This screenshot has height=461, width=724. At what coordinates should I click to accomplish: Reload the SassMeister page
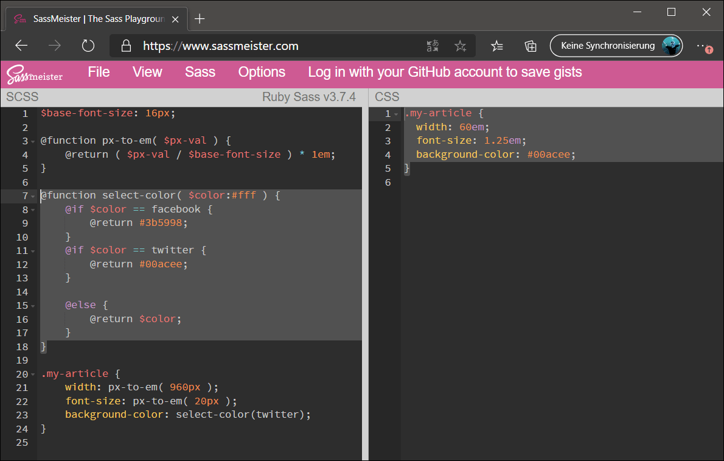tap(88, 46)
